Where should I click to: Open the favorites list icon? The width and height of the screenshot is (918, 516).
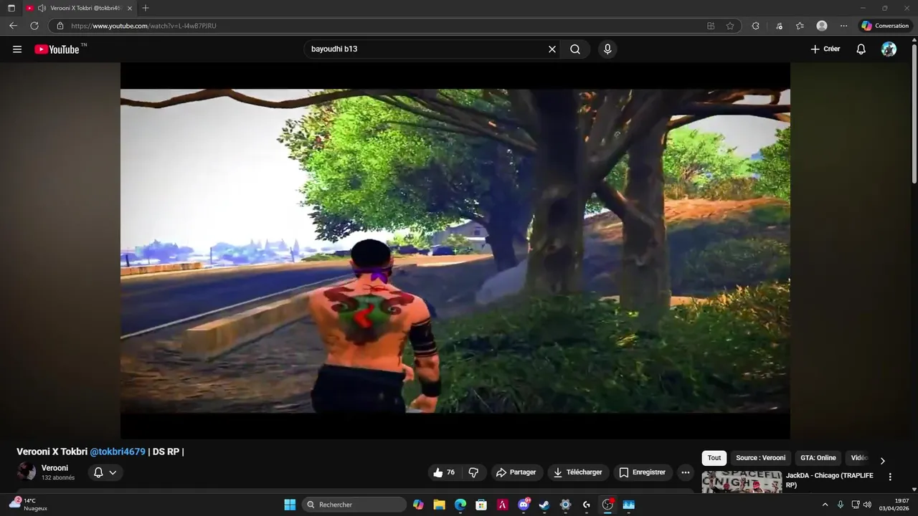tap(800, 26)
